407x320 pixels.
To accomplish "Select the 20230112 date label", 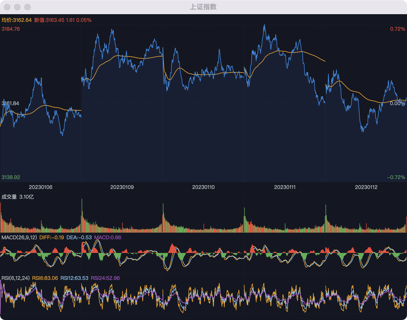I will 366,187.
